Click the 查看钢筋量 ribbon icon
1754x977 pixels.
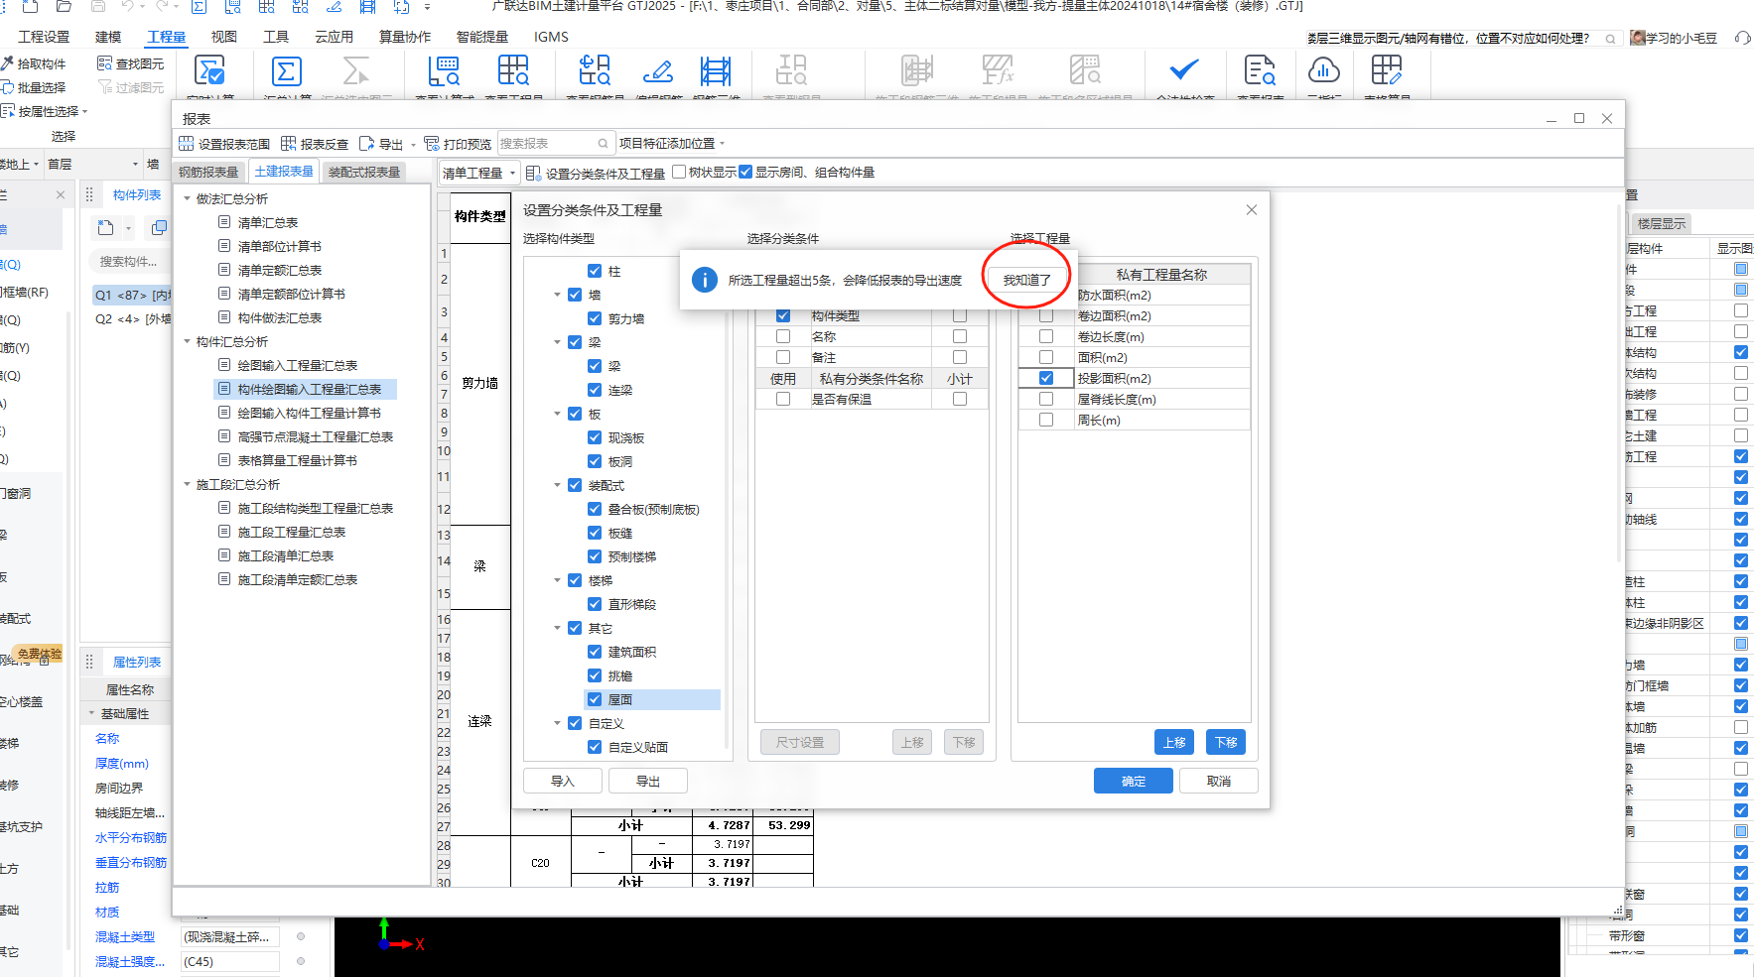pos(595,71)
